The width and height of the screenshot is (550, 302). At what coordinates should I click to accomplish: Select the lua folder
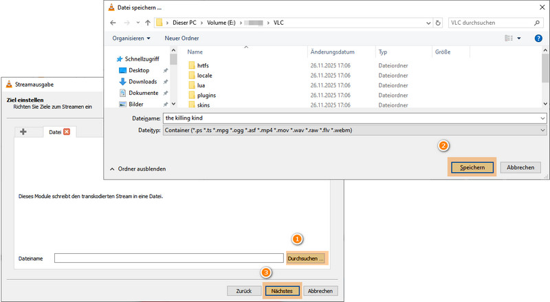tap(201, 85)
